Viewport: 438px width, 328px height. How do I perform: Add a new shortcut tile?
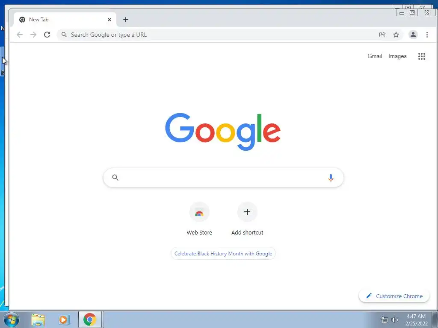(247, 219)
